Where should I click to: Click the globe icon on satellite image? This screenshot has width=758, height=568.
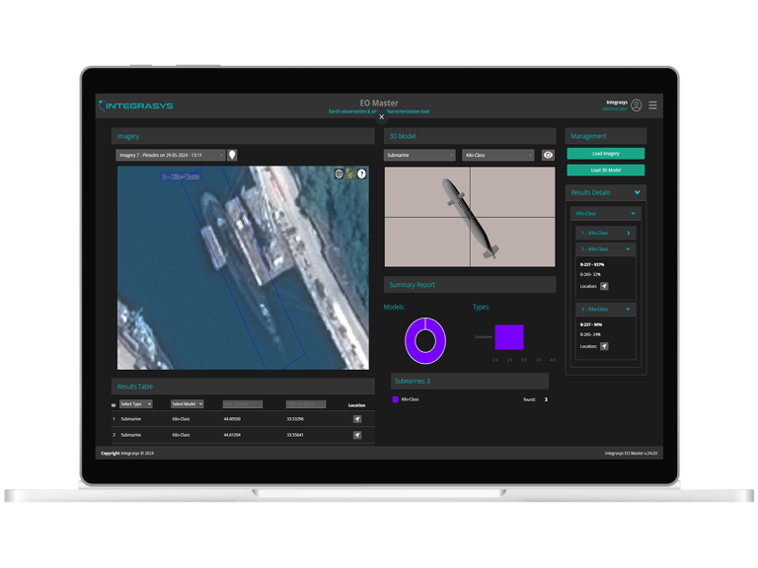point(340,174)
